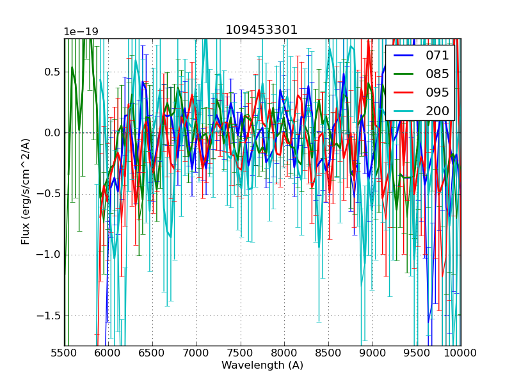Click the 10000 x-axis tick label
512x384 pixels.
(x=460, y=353)
